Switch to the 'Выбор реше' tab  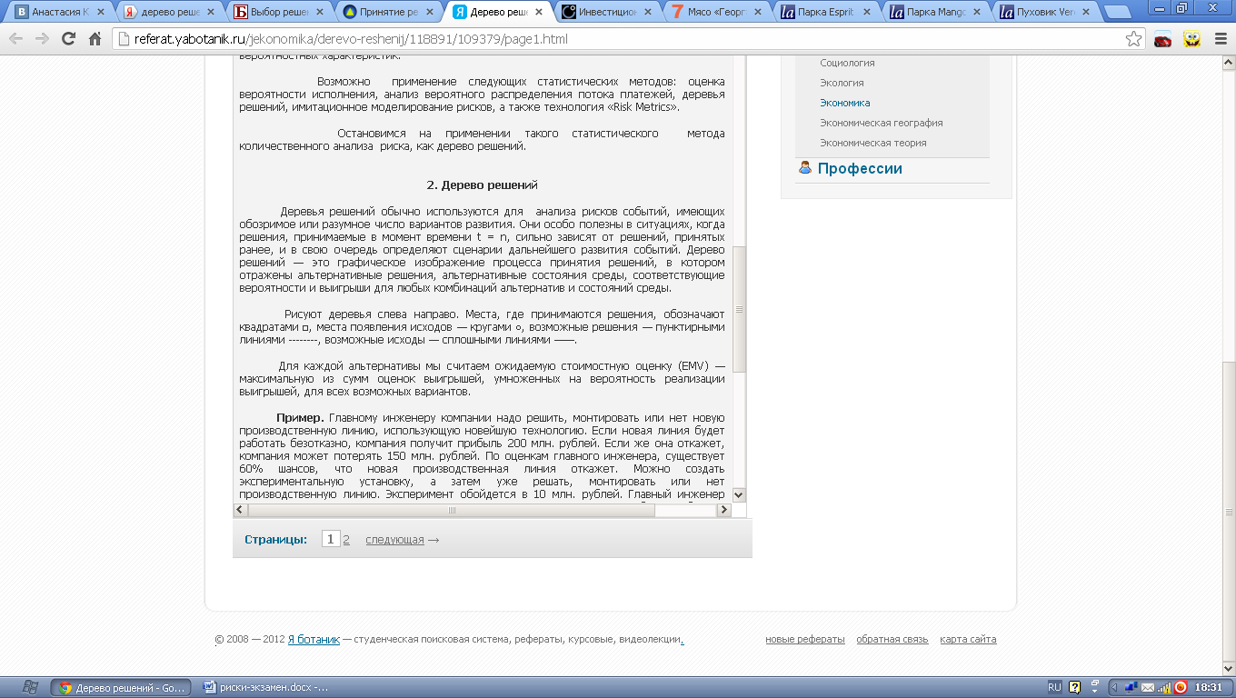click(x=278, y=13)
